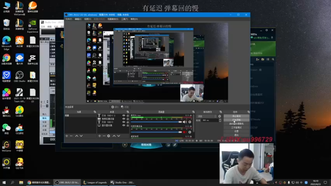
Task: Pop out the 混音器 dock panel
Action: click(193, 112)
